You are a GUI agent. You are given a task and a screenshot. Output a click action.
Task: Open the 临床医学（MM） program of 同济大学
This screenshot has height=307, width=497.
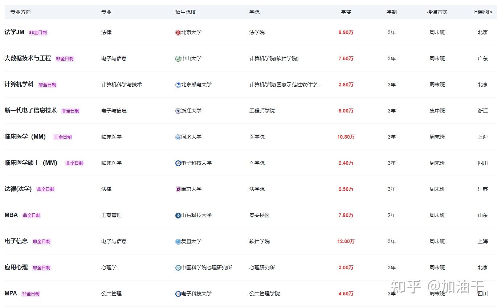[x=25, y=137]
